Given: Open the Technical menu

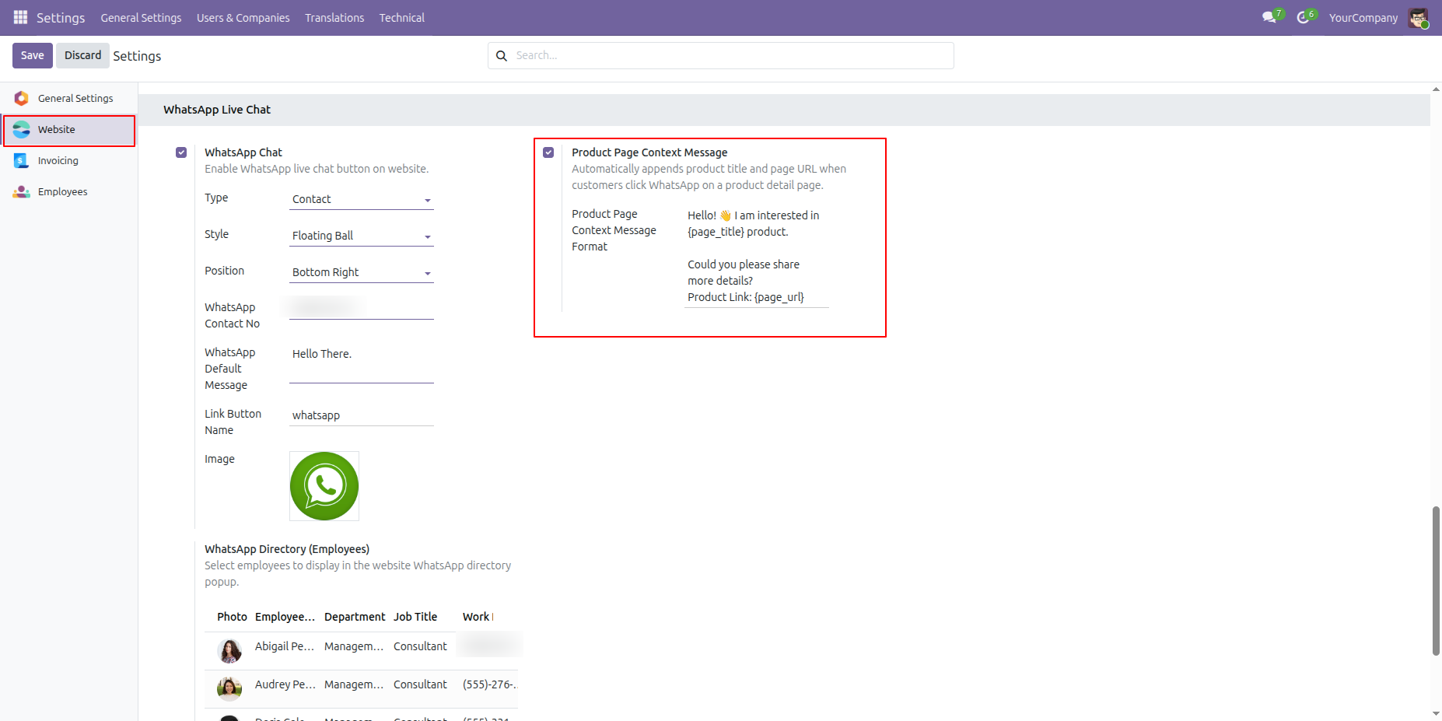Looking at the screenshot, I should [402, 17].
